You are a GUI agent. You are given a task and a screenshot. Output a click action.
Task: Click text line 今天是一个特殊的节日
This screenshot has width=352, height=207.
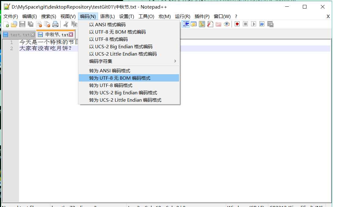coord(49,42)
